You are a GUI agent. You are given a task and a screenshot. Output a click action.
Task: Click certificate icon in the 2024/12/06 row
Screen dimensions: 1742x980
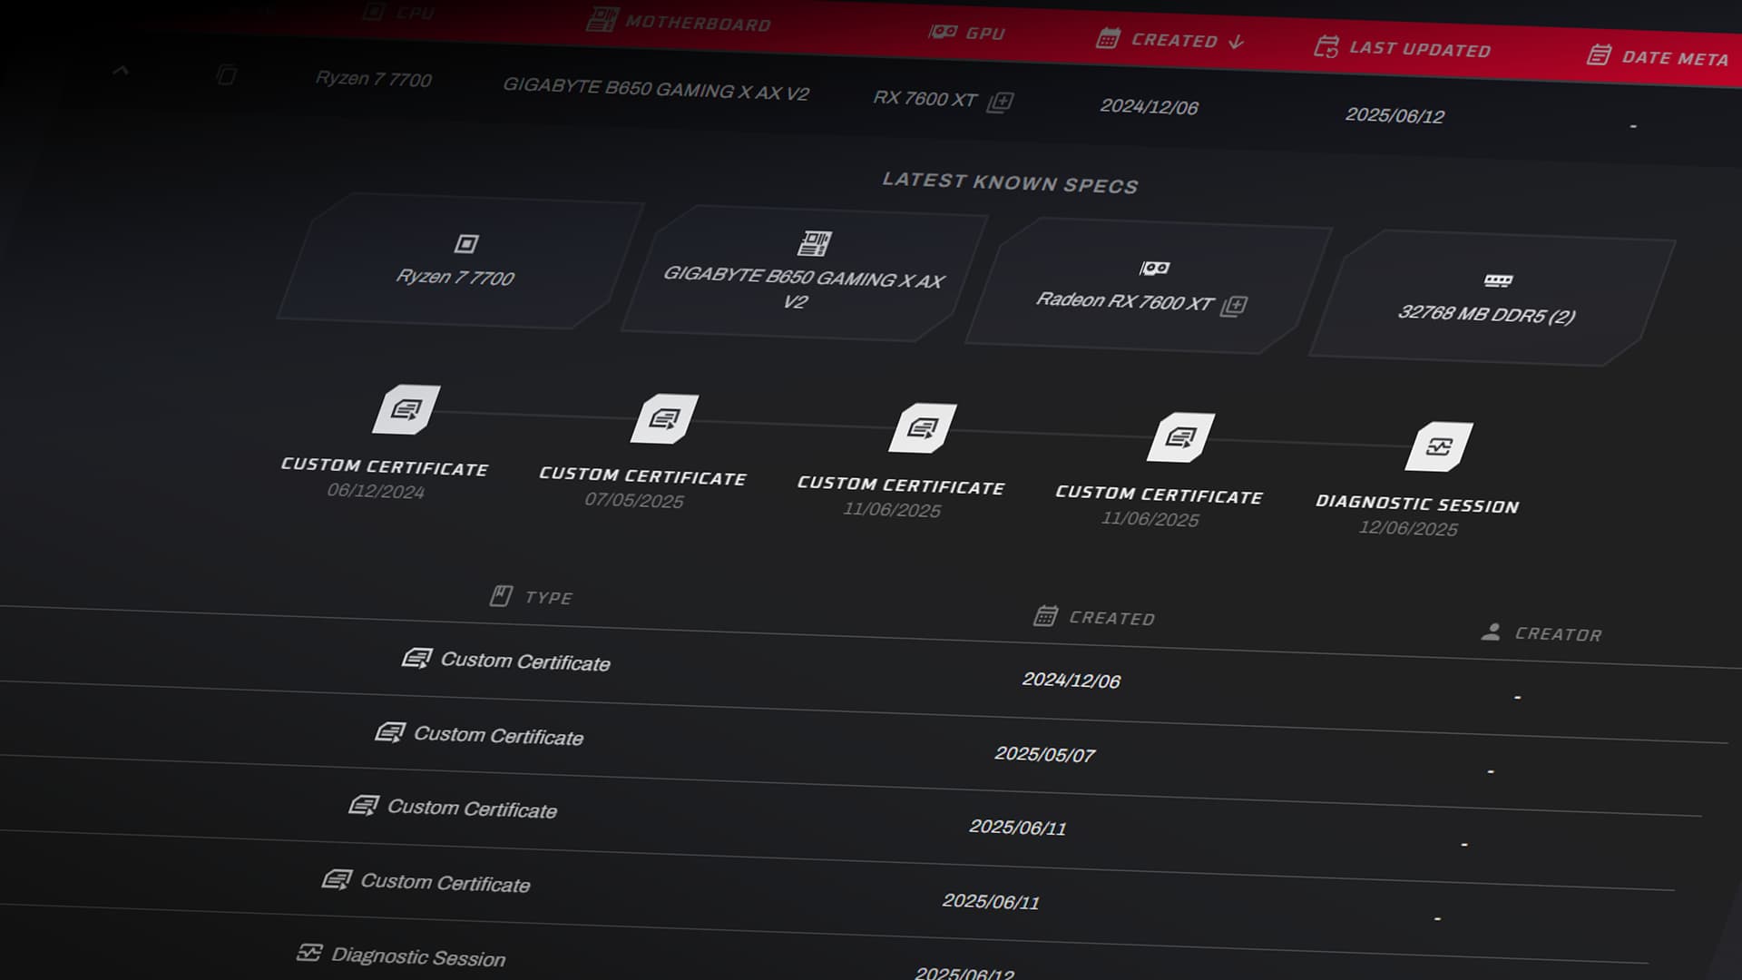tap(416, 658)
